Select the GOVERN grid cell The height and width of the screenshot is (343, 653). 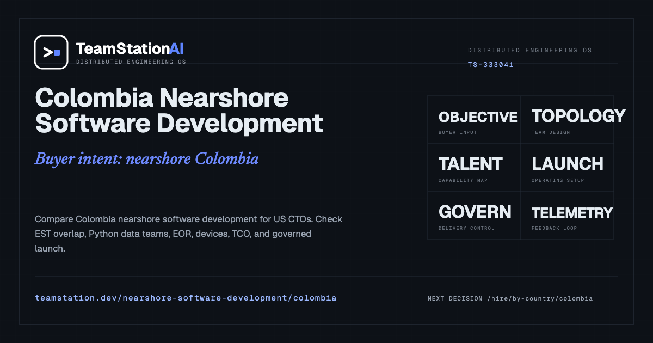(x=475, y=216)
